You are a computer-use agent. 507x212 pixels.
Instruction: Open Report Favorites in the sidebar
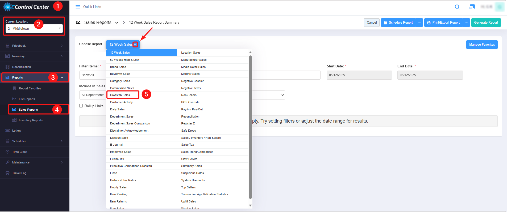point(30,88)
